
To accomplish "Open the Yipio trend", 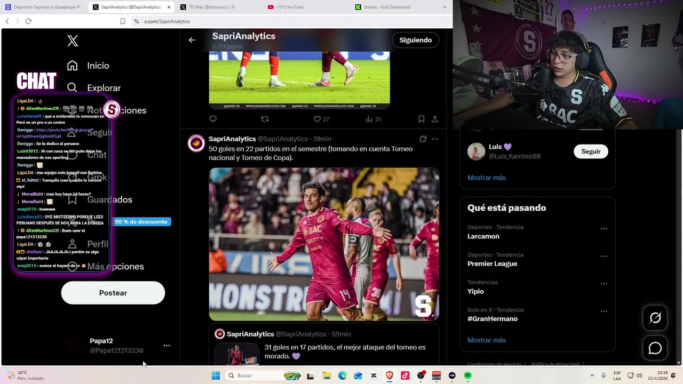I will pyautogui.click(x=475, y=291).
